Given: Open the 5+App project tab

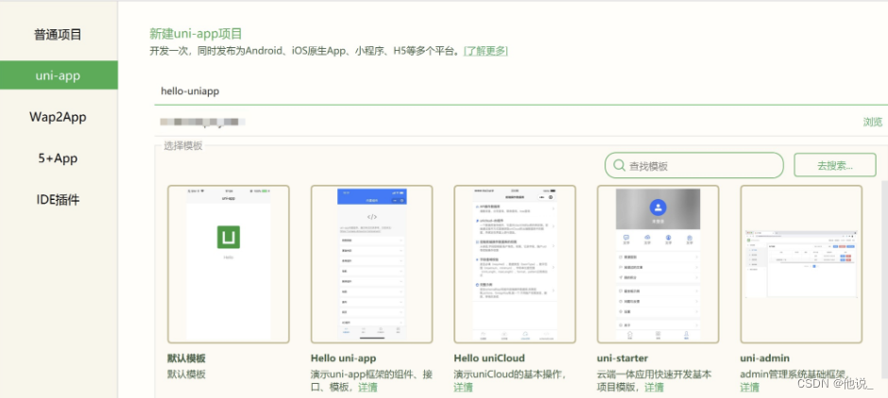Looking at the screenshot, I should [59, 158].
